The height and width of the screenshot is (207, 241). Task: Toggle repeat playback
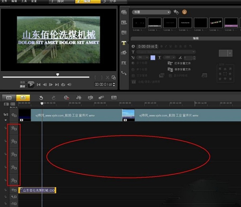point(63,85)
